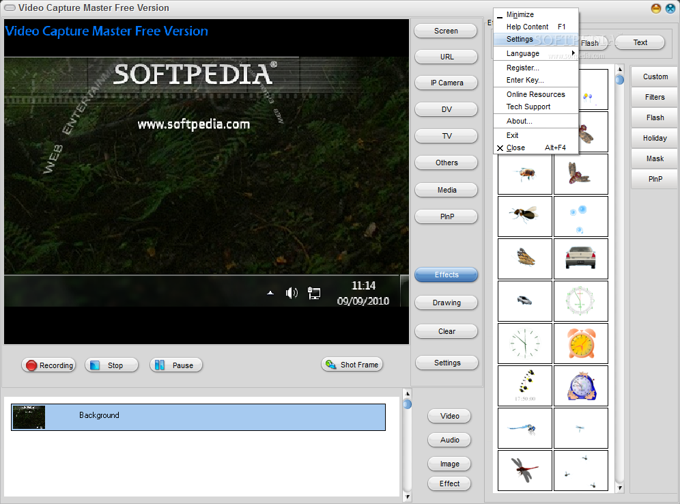Click the orange minimize icon in title bar
The image size is (680, 504).
tap(655, 8)
